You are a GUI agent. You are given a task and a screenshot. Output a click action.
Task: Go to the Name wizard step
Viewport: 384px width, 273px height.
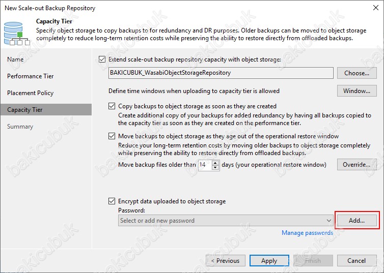click(15, 59)
